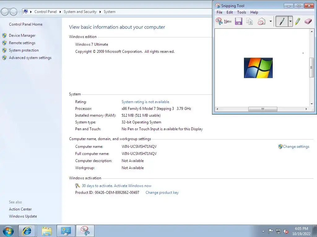Expand arrow after Control Panel breadcrumb
This screenshot has height=237, width=317.
coord(60,12)
